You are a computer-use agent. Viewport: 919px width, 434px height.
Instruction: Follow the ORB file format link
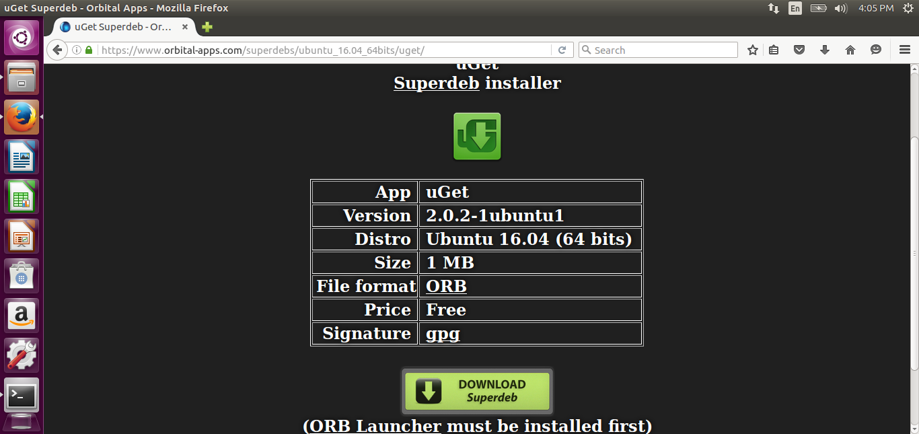446,286
